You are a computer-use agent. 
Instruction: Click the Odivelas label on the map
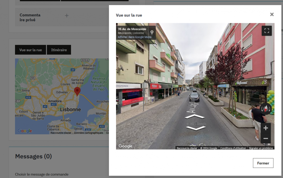tap(62, 92)
